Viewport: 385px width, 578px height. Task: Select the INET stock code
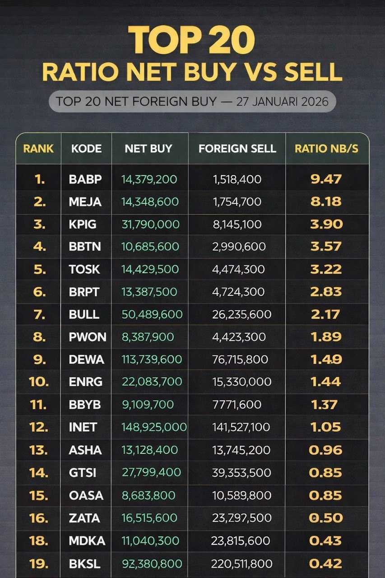click(83, 427)
